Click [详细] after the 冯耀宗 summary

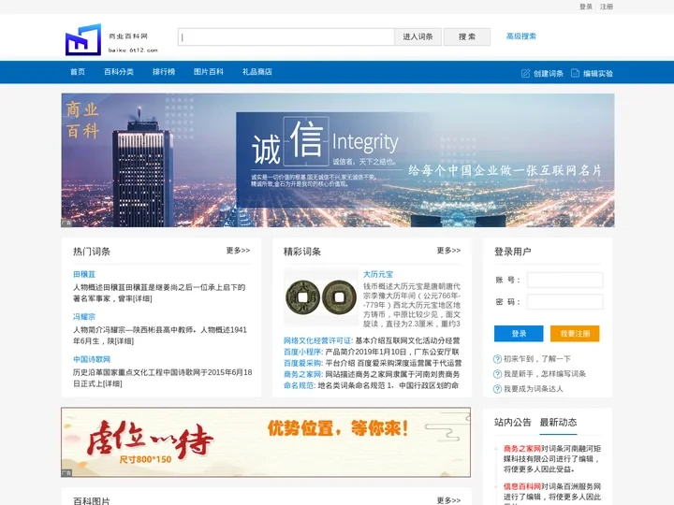125,341
